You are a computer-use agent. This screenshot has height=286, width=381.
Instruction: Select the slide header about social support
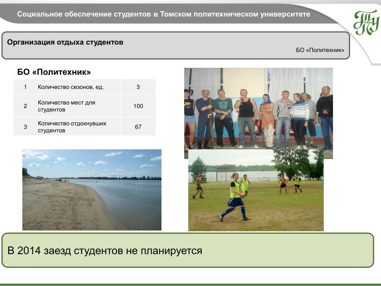point(164,14)
